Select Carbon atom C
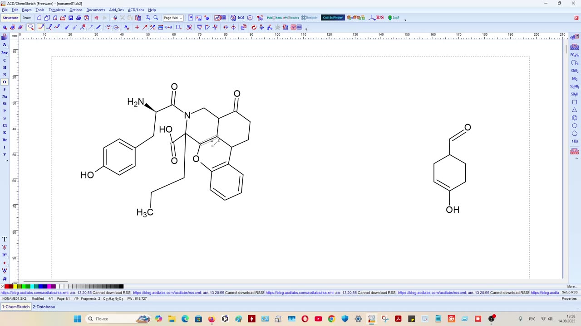The image size is (581, 326). pos(5,60)
